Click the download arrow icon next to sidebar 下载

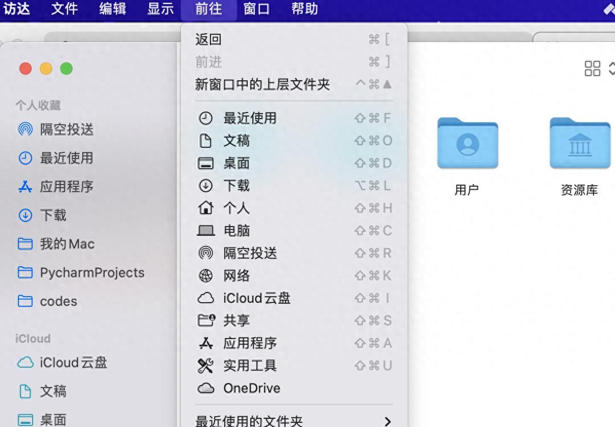[25, 215]
